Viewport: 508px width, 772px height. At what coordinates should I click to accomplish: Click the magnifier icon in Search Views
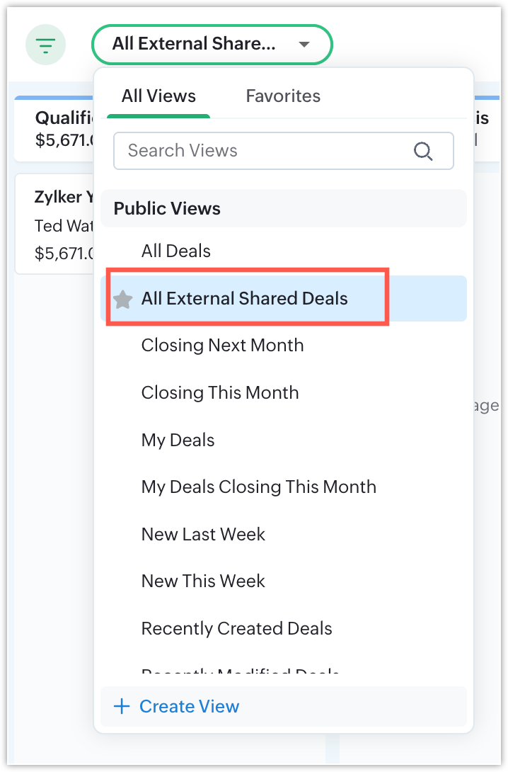coord(423,151)
